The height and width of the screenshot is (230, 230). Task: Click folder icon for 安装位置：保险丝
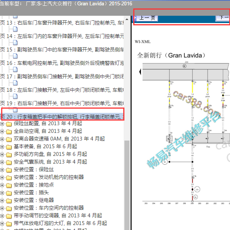pos(9,170)
